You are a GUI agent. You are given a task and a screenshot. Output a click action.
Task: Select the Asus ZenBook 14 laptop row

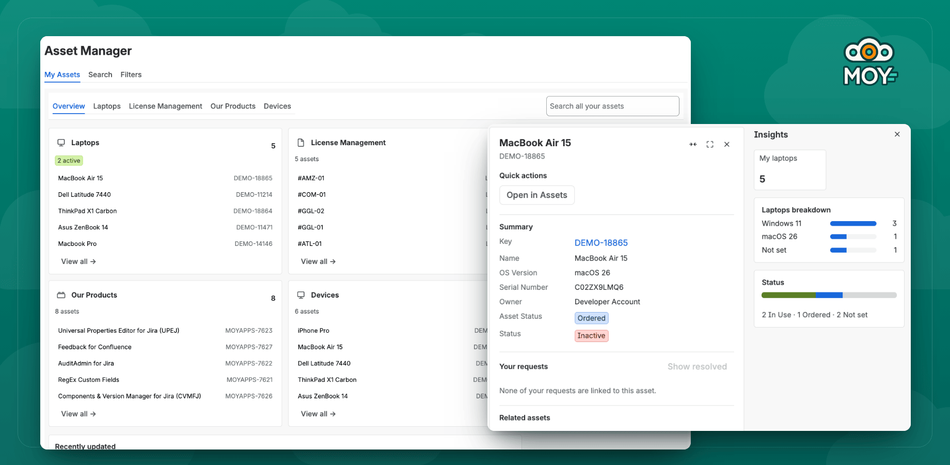click(165, 227)
